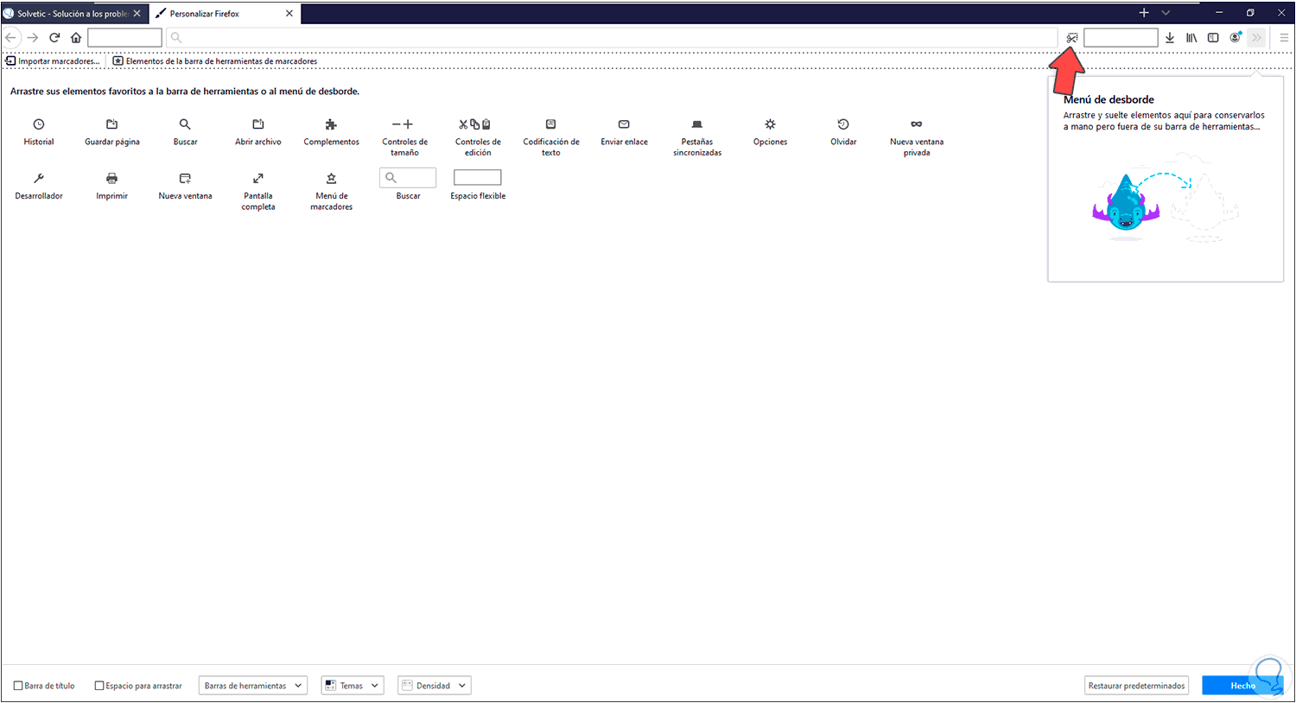This screenshot has width=1296, height=703.
Task: Select the Guardar página icon
Action: click(x=111, y=123)
